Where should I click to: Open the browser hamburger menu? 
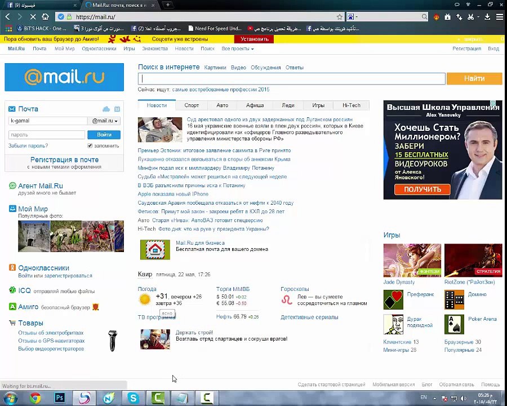[x=500, y=17]
